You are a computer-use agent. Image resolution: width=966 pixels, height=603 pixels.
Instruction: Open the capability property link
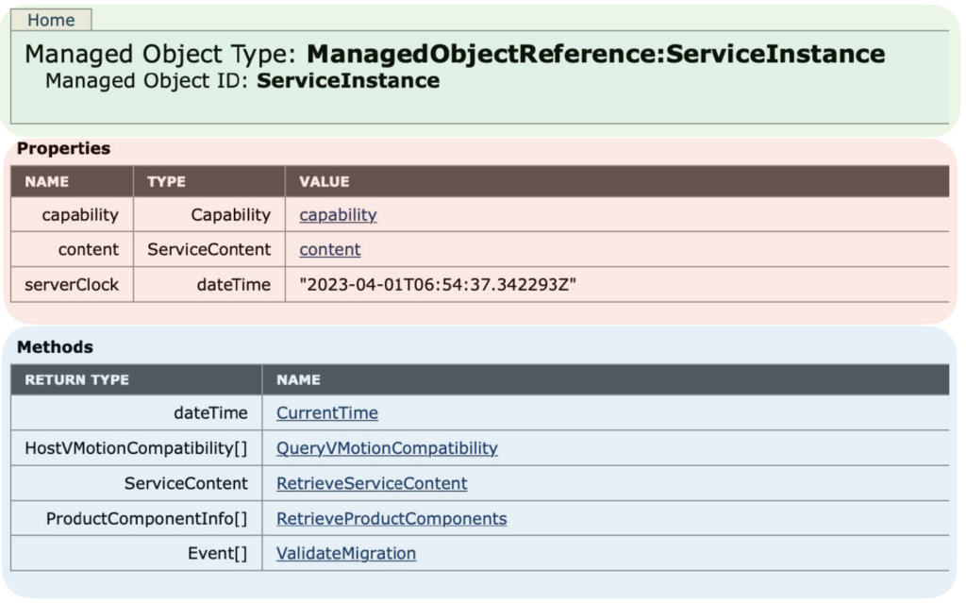click(338, 214)
